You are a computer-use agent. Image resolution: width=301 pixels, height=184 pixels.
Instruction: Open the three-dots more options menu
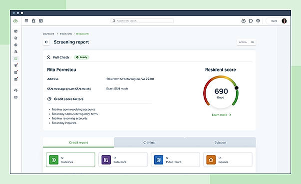click(x=253, y=42)
